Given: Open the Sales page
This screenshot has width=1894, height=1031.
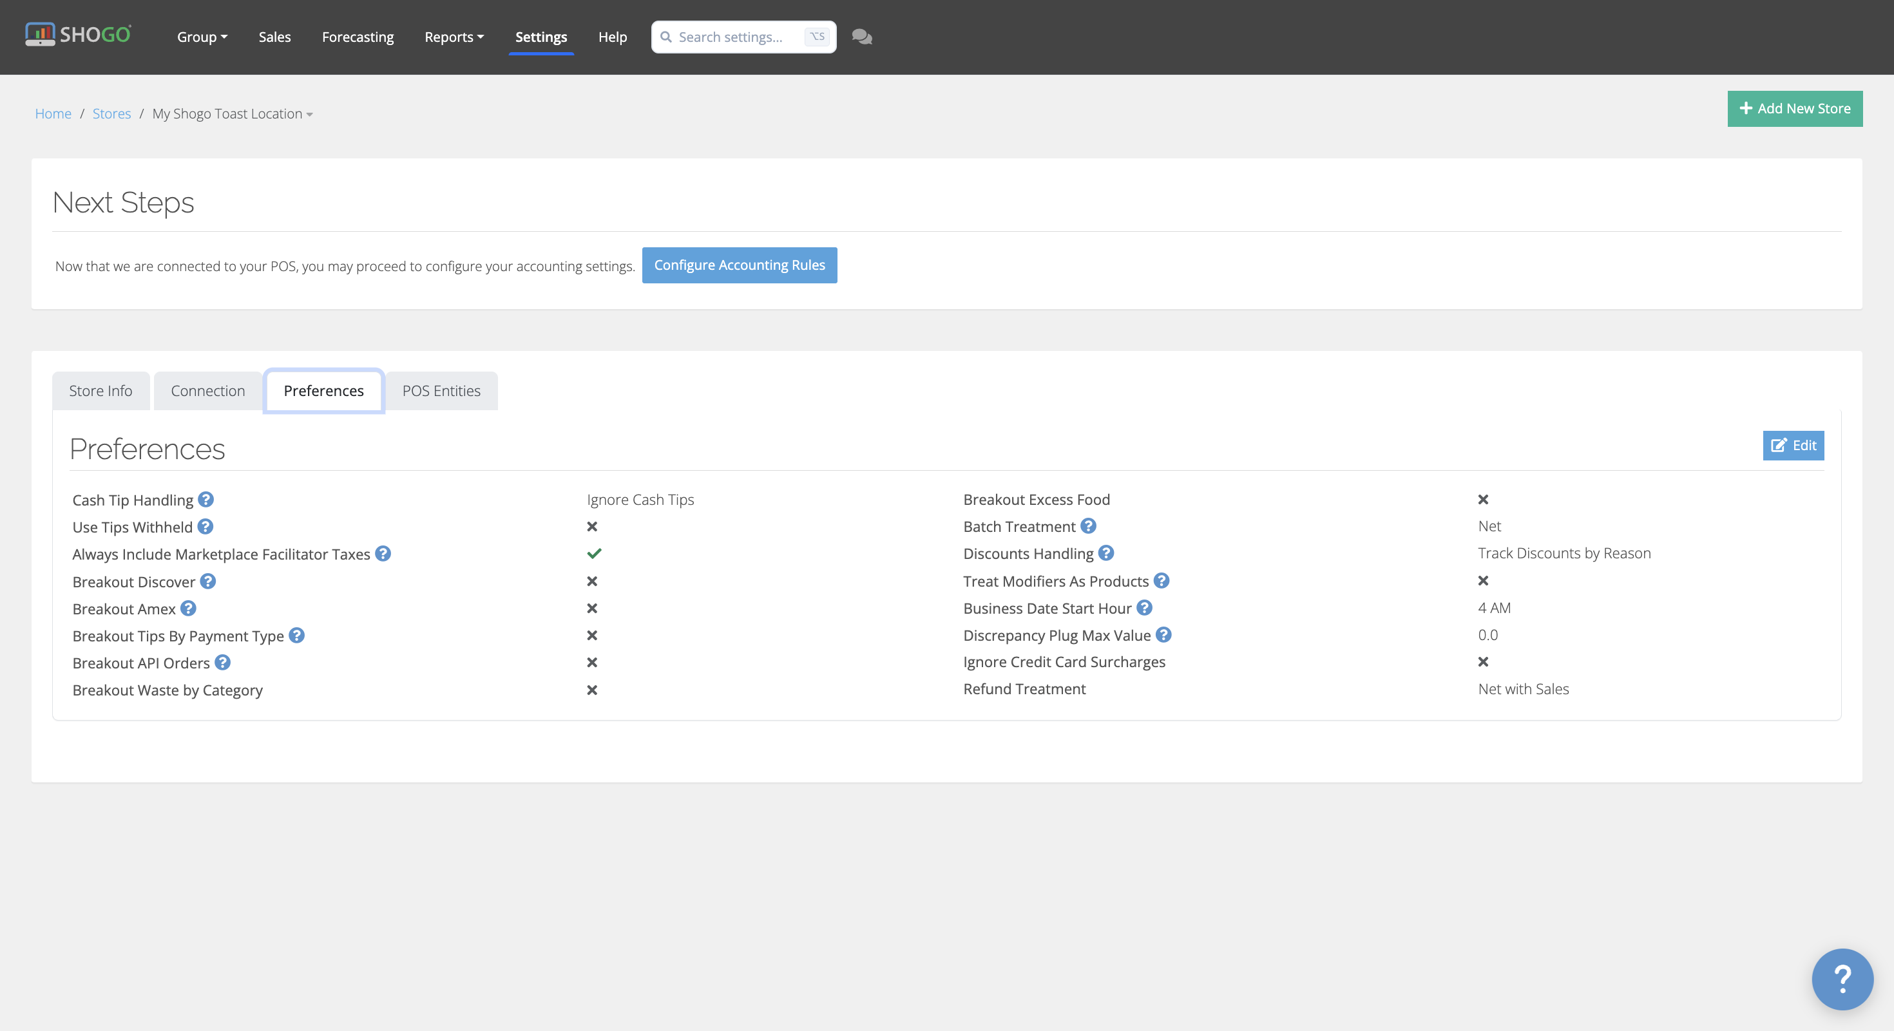Looking at the screenshot, I should [x=274, y=37].
